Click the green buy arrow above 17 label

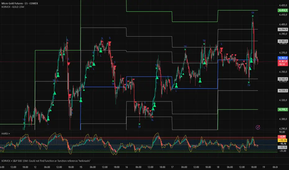click(x=176, y=85)
